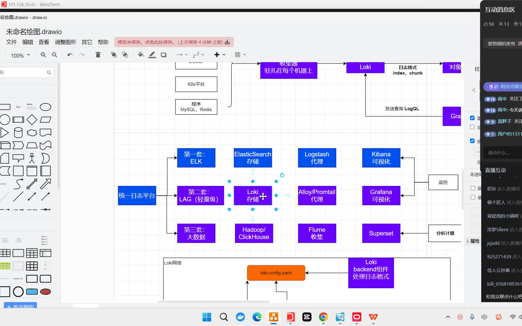Click the unsaved changes save notice
Viewport: 522px width, 326px height.
pos(174,42)
